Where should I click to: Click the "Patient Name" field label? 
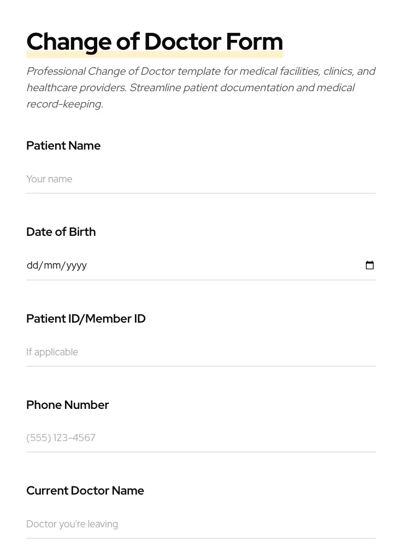[x=63, y=146]
